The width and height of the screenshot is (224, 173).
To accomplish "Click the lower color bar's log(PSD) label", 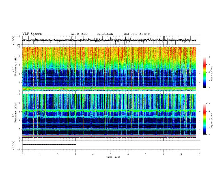I will coord(212,120).
